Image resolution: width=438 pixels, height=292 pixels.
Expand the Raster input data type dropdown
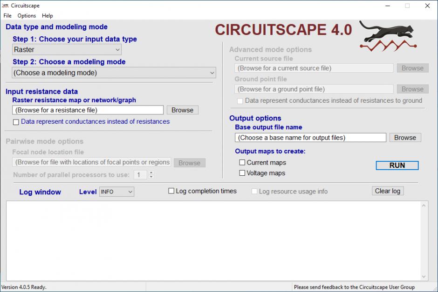67,50
